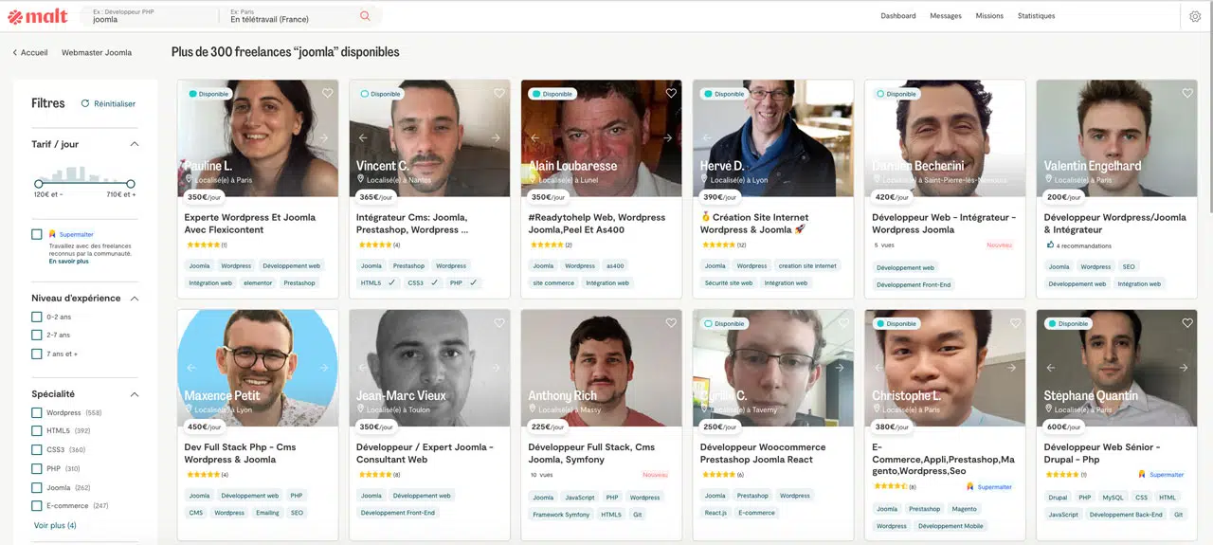Save Stéphane Quantin with heart icon
1213x545 pixels.
pos(1187,323)
